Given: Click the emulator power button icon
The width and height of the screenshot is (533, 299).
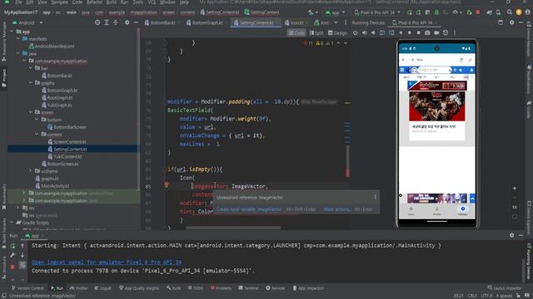Looking at the screenshot, I should 356,33.
